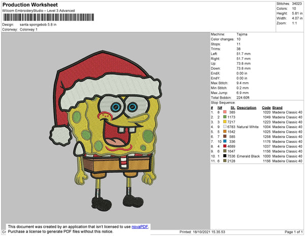Click the brown swatch in row 6
Image resolution: width=305 pixels, height=236 pixels.
[x=225, y=136]
